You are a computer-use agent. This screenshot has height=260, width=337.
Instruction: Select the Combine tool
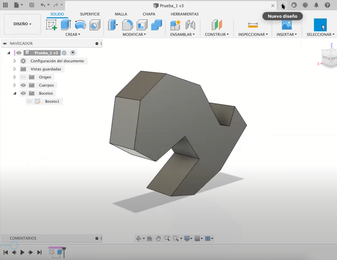point(157,25)
